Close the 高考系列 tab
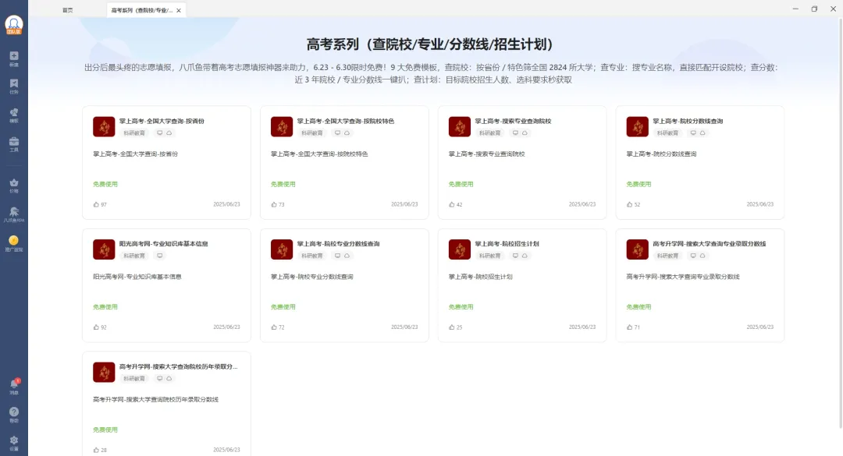The image size is (843, 456). (x=179, y=10)
